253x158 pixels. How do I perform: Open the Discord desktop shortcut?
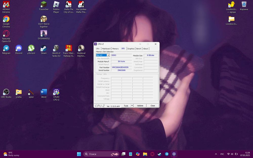[19, 50]
